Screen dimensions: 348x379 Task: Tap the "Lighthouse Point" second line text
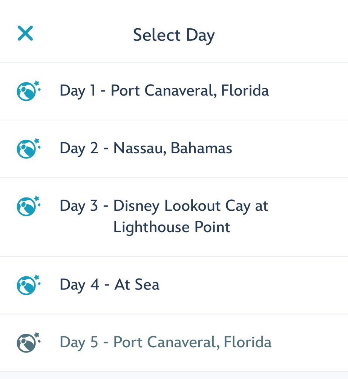[x=172, y=227]
